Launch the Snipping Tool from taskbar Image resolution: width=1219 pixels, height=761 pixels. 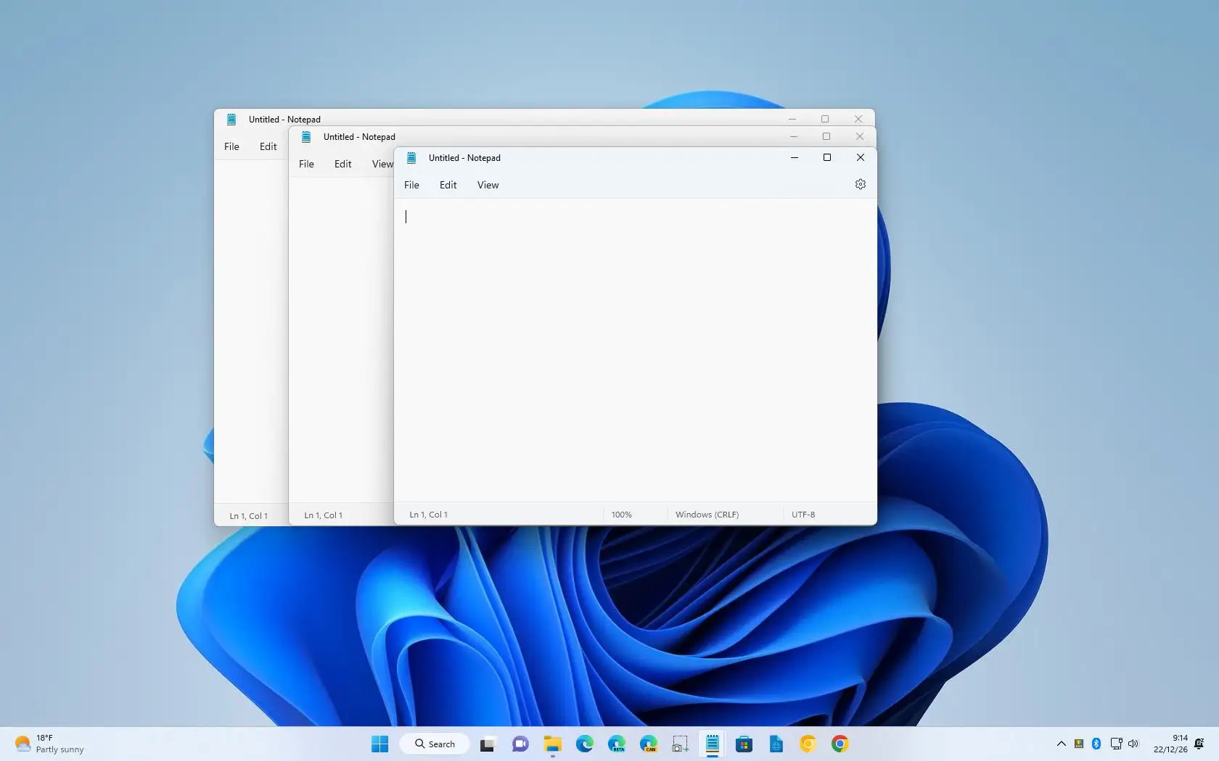[x=680, y=744]
